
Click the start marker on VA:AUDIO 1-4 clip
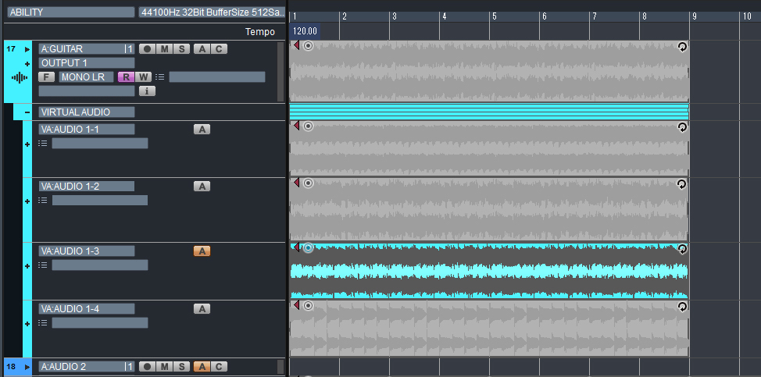(x=296, y=305)
